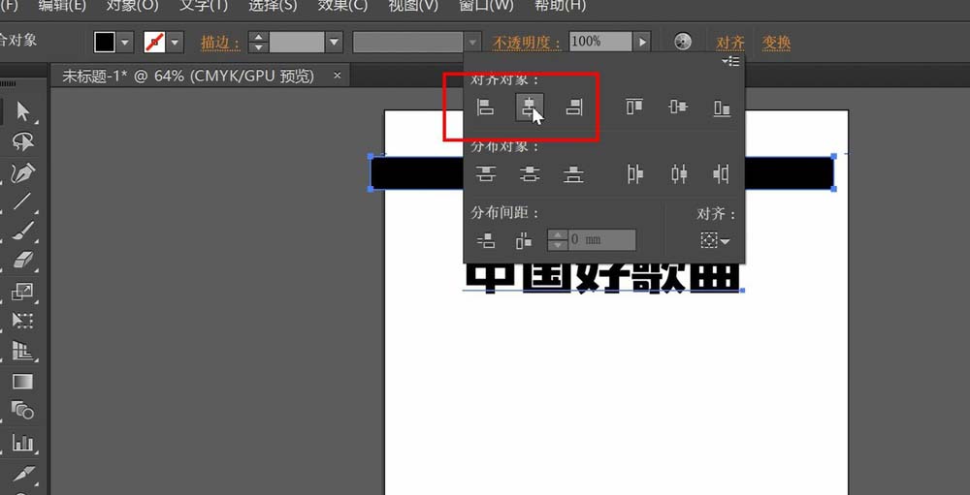Open the 视图(V) menu

[x=413, y=6]
